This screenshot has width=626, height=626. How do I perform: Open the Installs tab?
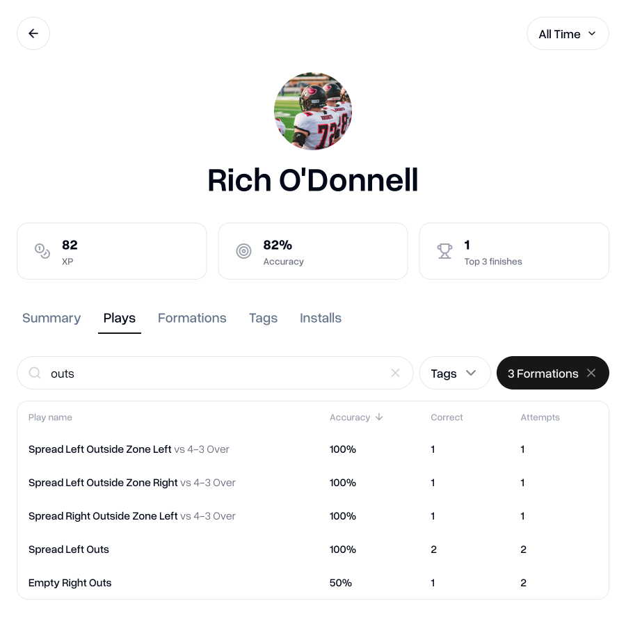(321, 318)
